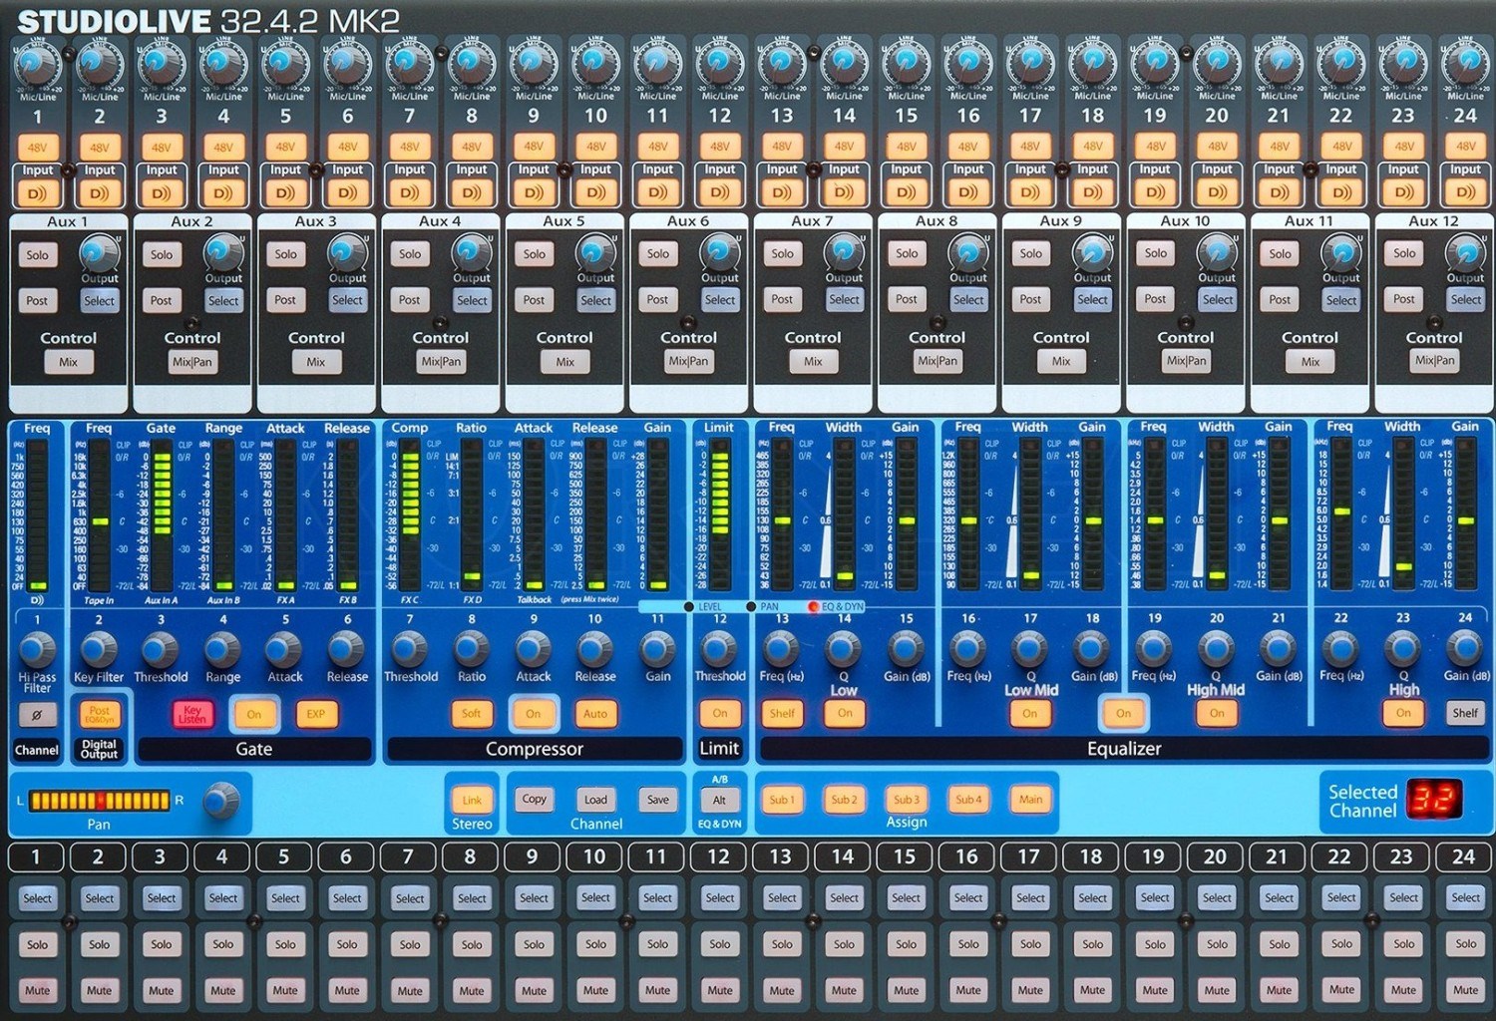
Task: Toggle the digital input button on channel 16
Action: click(x=968, y=192)
